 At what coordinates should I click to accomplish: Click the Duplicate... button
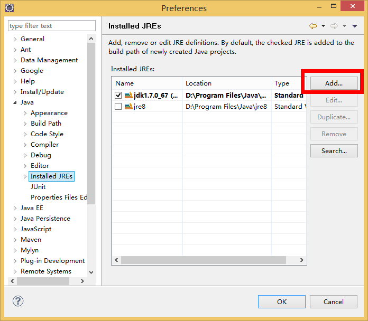tap(334, 117)
